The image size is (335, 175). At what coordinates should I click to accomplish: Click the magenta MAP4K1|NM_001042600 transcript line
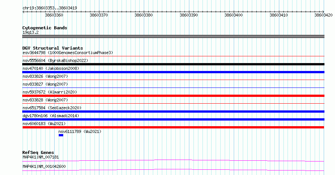[173, 170]
